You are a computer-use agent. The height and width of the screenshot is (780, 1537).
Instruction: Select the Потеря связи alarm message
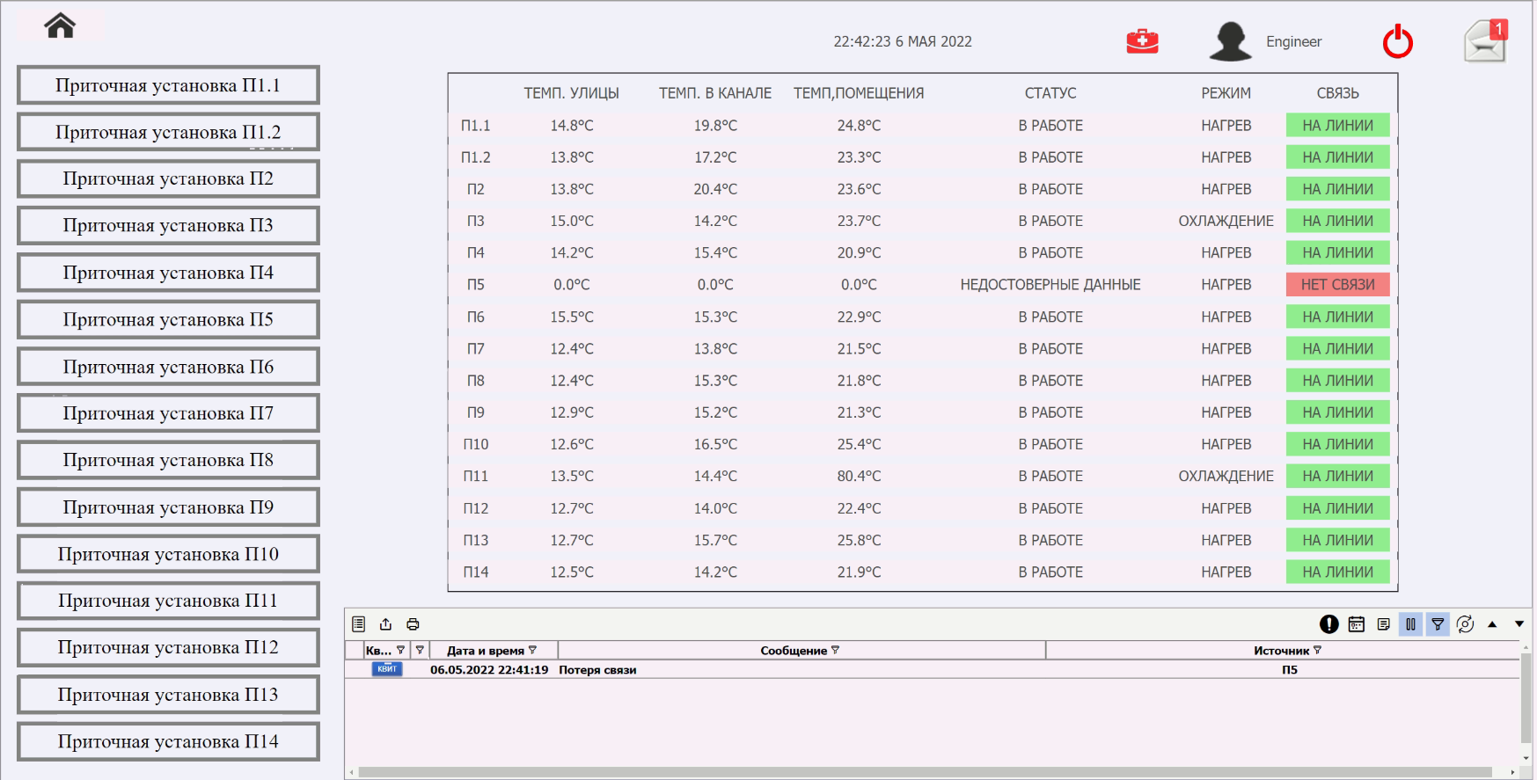tap(597, 670)
